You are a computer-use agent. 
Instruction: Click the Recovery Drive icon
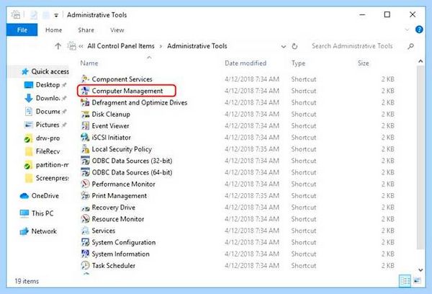click(85, 208)
